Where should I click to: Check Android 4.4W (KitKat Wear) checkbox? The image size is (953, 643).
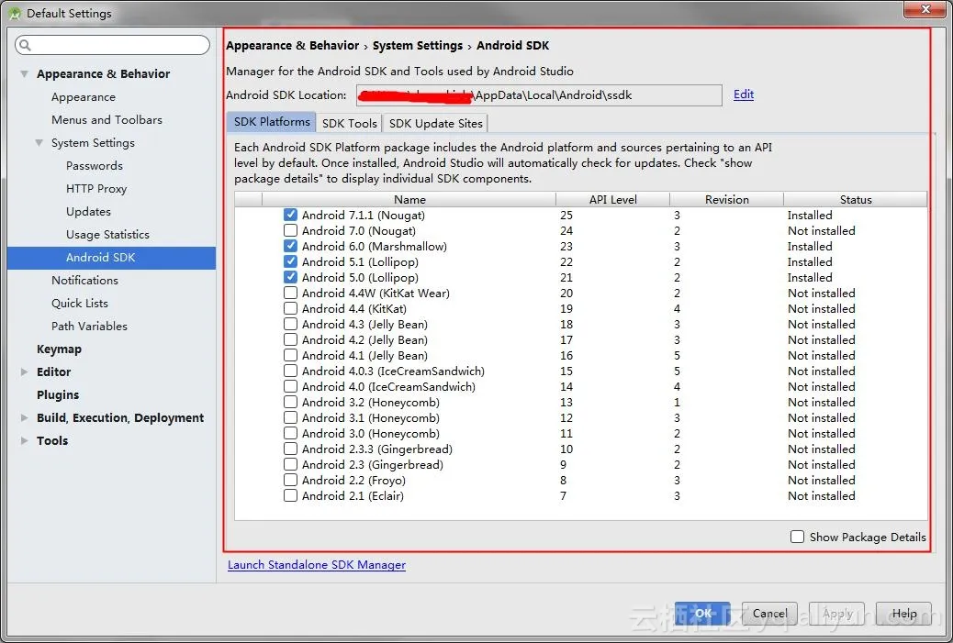click(290, 293)
